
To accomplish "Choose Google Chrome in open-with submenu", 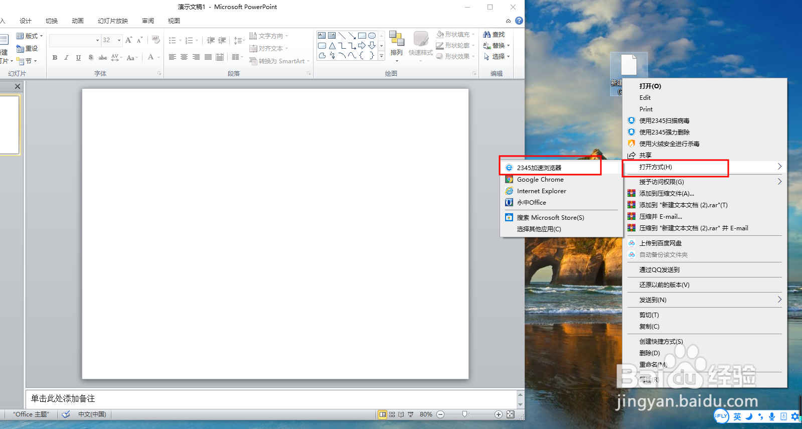I will (x=561, y=180).
